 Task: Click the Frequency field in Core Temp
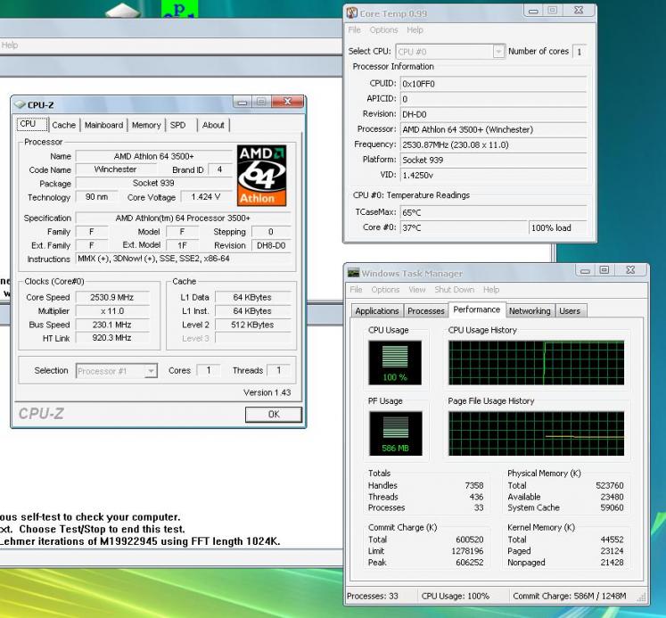click(x=494, y=144)
